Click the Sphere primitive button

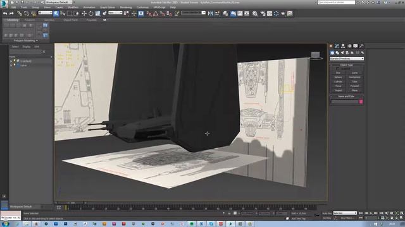click(338, 77)
